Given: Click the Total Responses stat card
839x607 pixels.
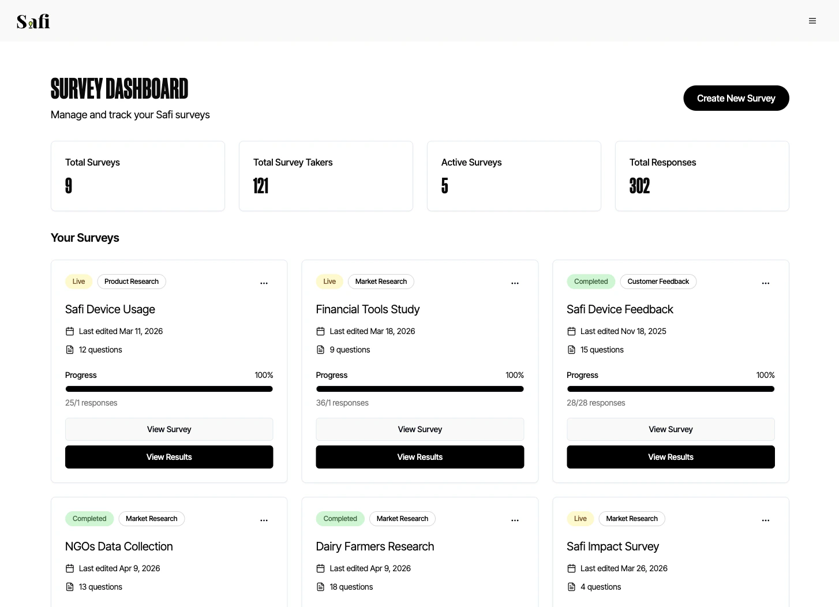Looking at the screenshot, I should coord(702,176).
